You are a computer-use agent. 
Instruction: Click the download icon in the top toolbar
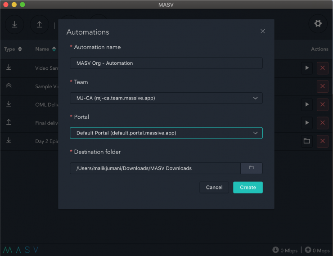(x=14, y=24)
